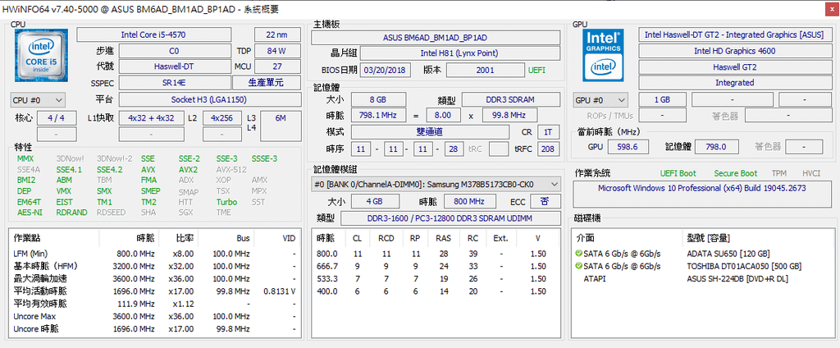Click the Haswell GT2 GPU field
Viewport: 840px width, 348px height.
[x=734, y=67]
